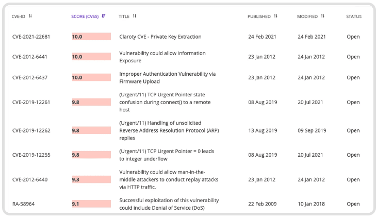Select the ARP replies vulnerability title
This screenshot has height=218, width=377.
tap(169, 130)
